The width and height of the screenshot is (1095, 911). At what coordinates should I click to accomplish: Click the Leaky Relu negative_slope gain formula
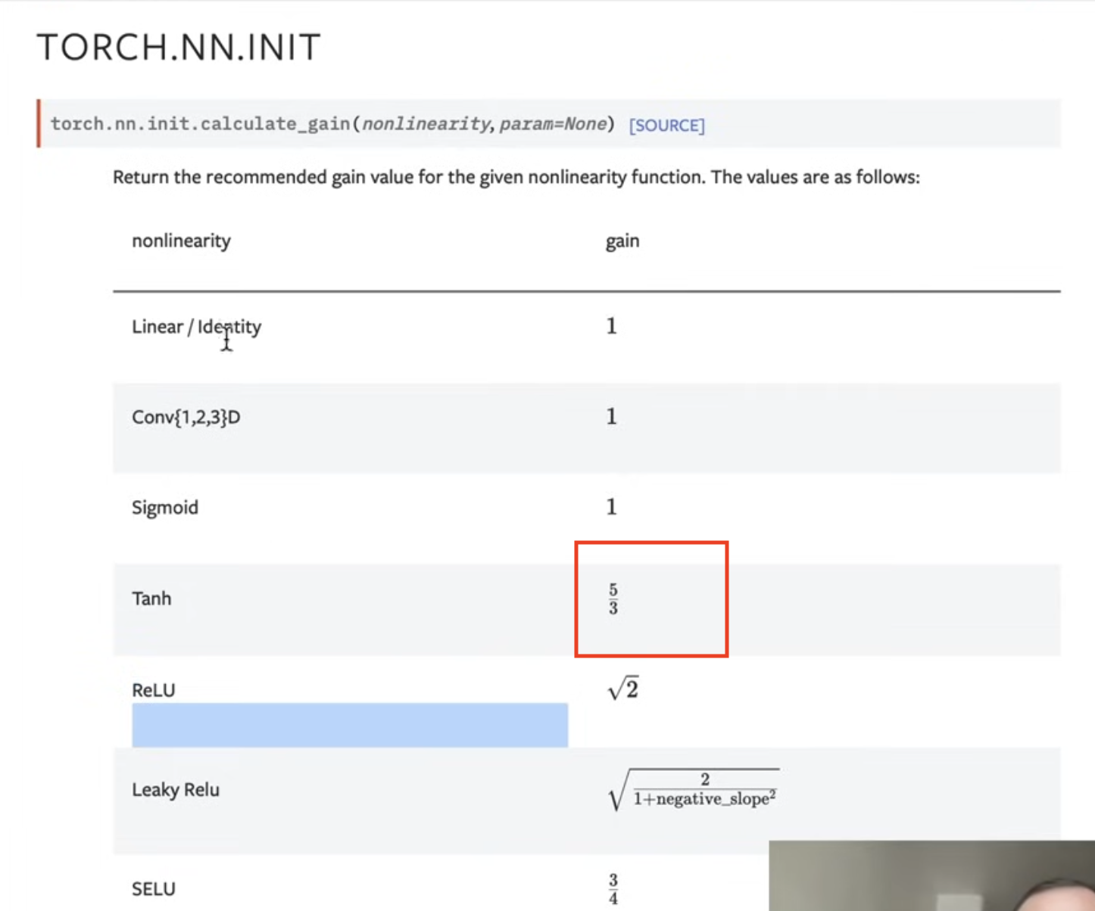tap(693, 789)
